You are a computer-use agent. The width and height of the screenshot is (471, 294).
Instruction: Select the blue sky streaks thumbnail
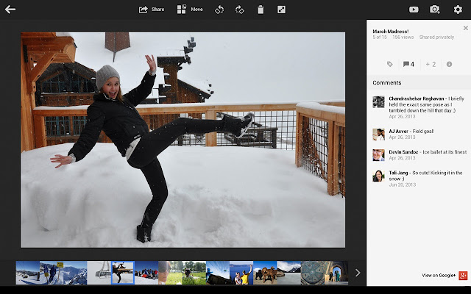click(218, 273)
